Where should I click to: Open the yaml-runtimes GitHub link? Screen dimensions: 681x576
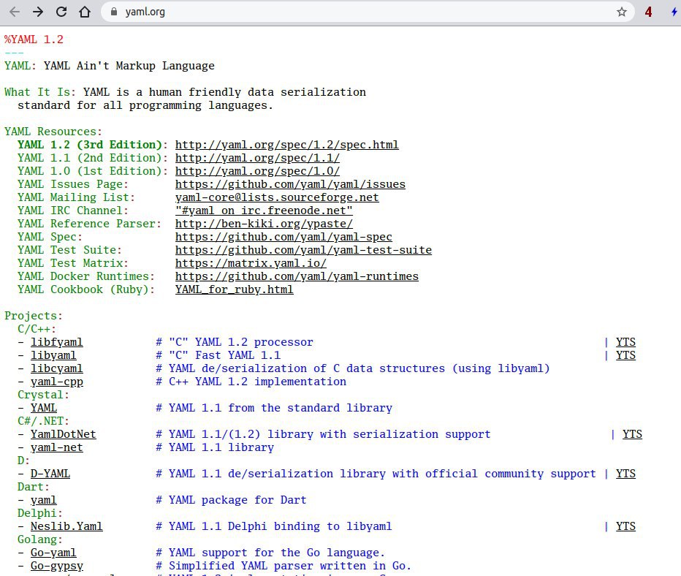point(297,276)
